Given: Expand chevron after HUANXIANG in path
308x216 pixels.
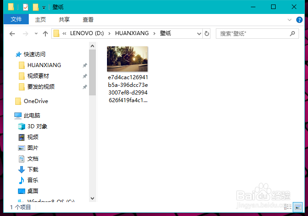Looking at the screenshot, I should point(154,34).
